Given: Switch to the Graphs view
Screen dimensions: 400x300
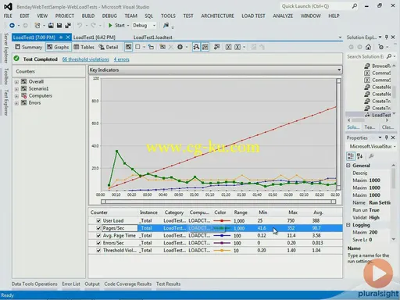Looking at the screenshot, I should click(58, 47).
